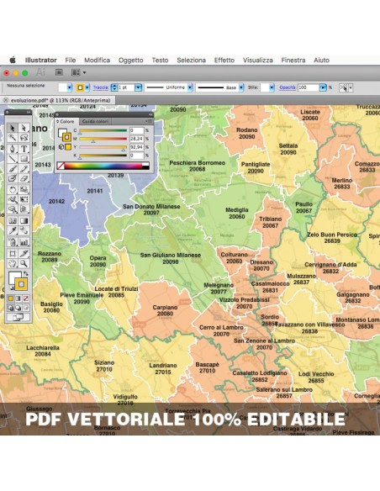Switch to the Guida colori tab
The image size is (380, 491).
tap(95, 122)
